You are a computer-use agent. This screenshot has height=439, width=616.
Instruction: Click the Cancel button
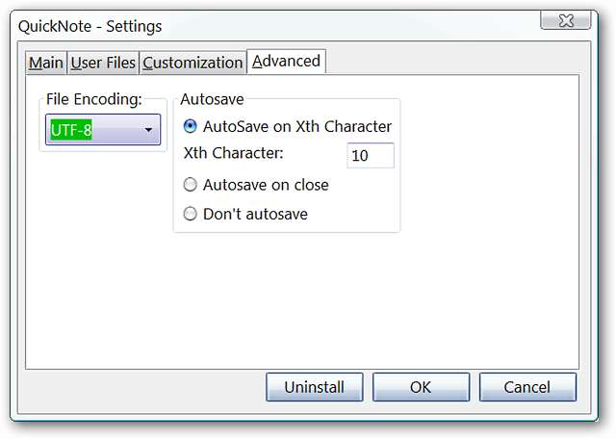click(526, 387)
